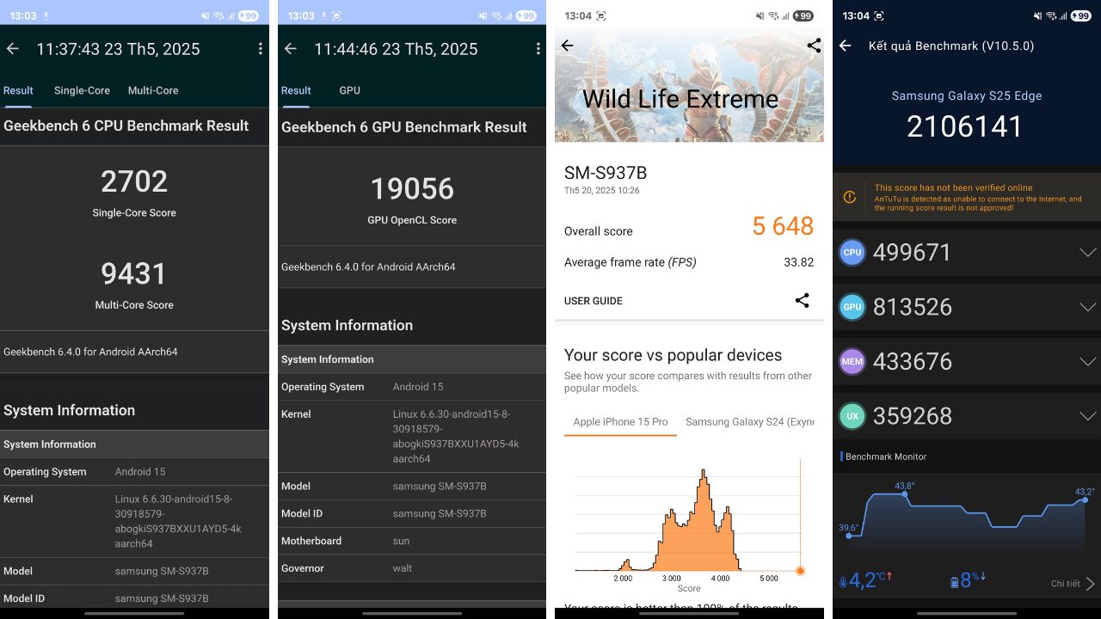Go back from Geekbench CPU result screen

(13, 49)
